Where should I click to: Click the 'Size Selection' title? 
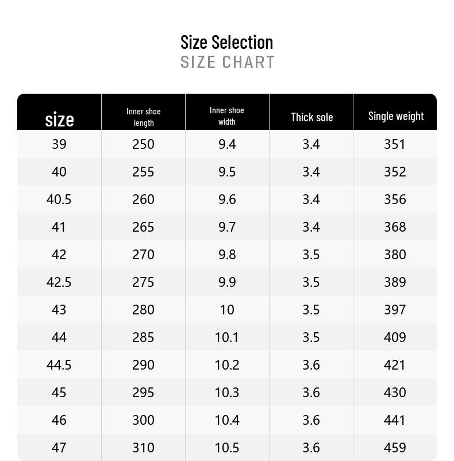click(226, 42)
